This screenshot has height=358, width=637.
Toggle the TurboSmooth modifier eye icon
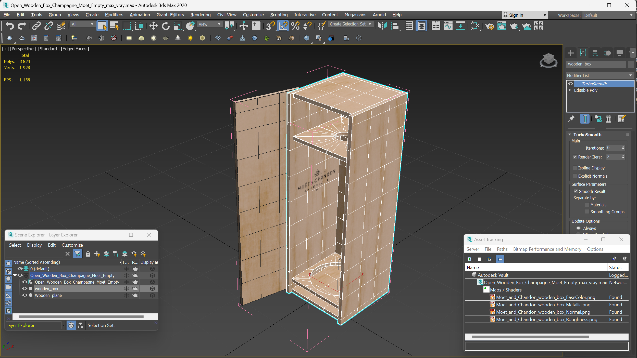(x=571, y=84)
